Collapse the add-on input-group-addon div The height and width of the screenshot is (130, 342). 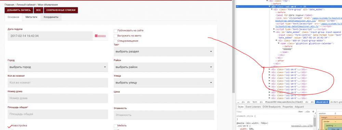276,40
